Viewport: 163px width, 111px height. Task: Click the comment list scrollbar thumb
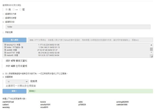(151, 49)
